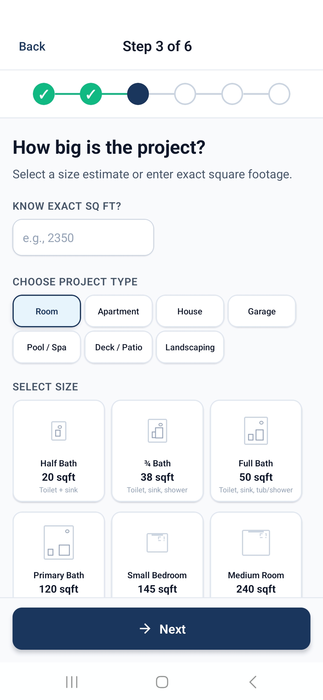Jump to first completed progress step

click(44, 94)
